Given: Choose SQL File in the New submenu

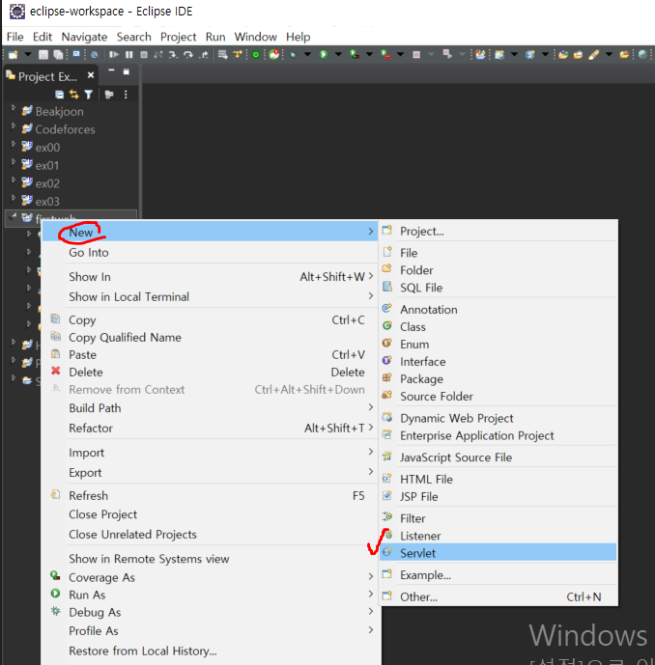Looking at the screenshot, I should click(x=498, y=288).
